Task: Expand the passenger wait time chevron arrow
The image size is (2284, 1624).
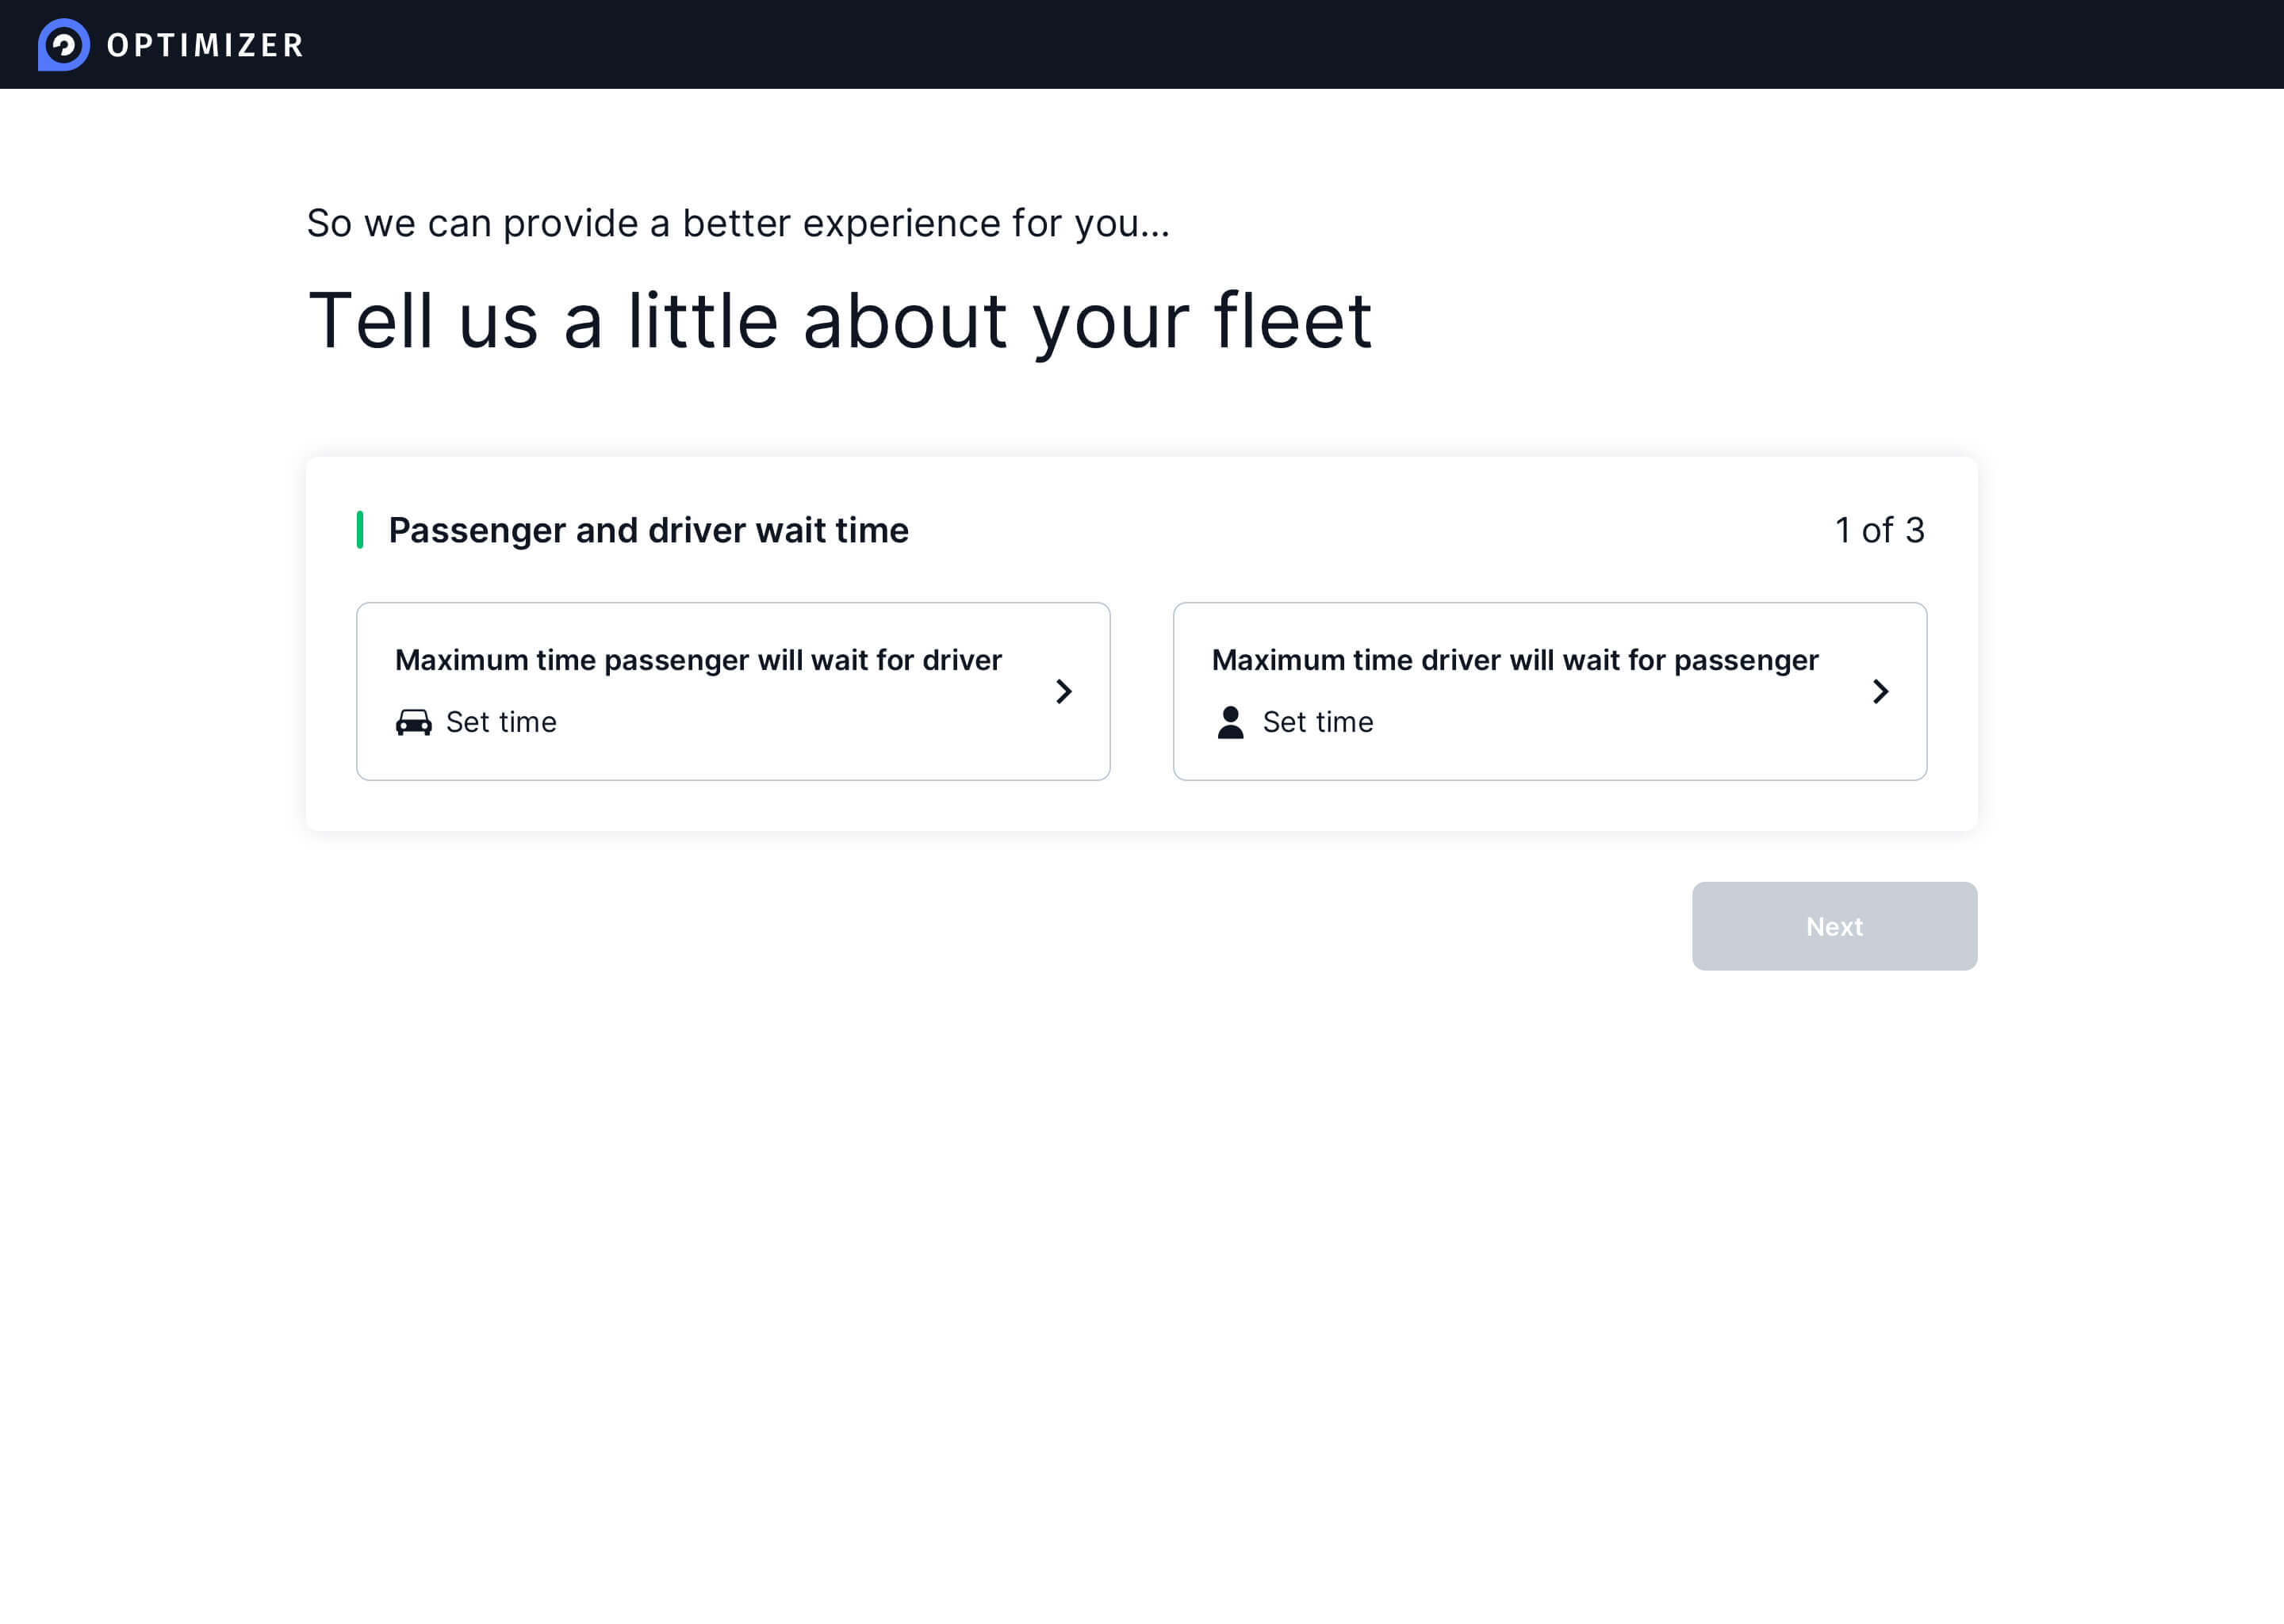Action: (1064, 692)
